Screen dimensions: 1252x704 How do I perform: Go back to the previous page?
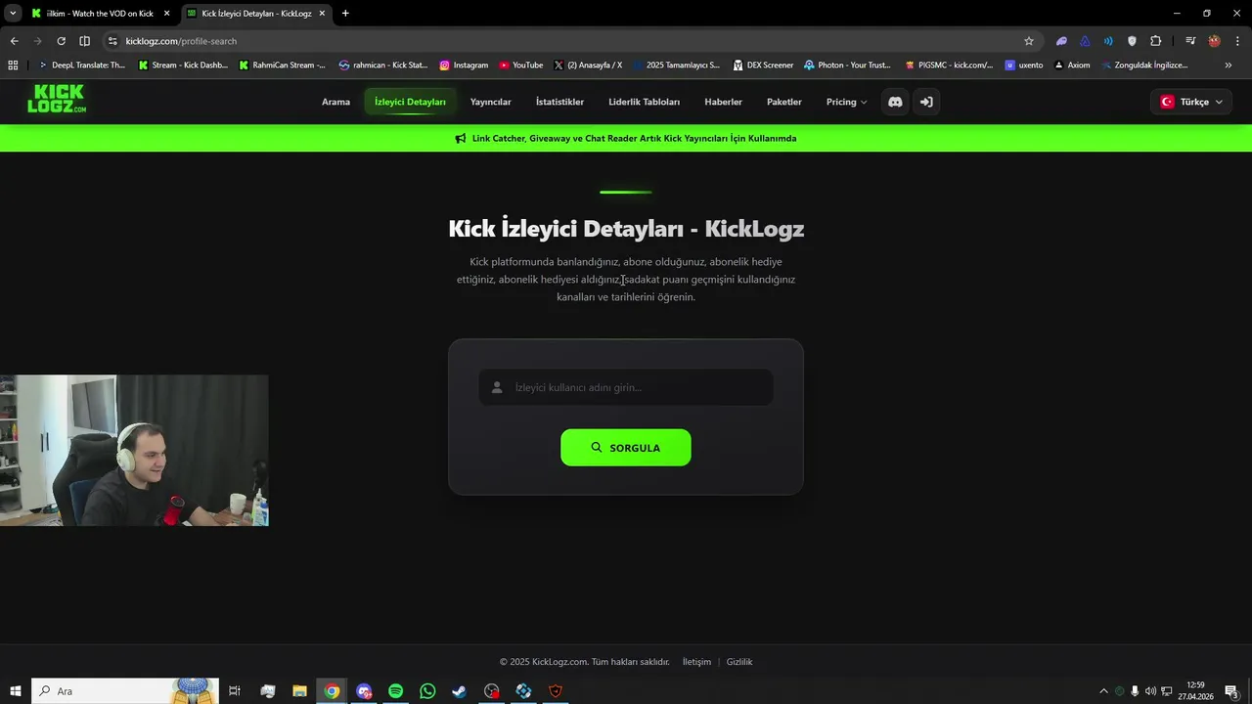[14, 41]
